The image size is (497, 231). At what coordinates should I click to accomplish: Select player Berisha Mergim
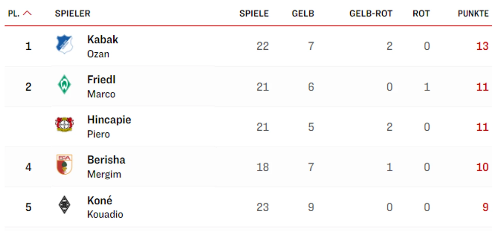(x=106, y=167)
